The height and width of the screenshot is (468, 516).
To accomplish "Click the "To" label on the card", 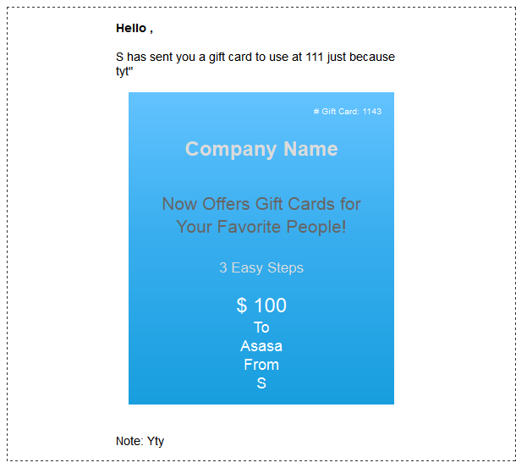I will 261,328.
